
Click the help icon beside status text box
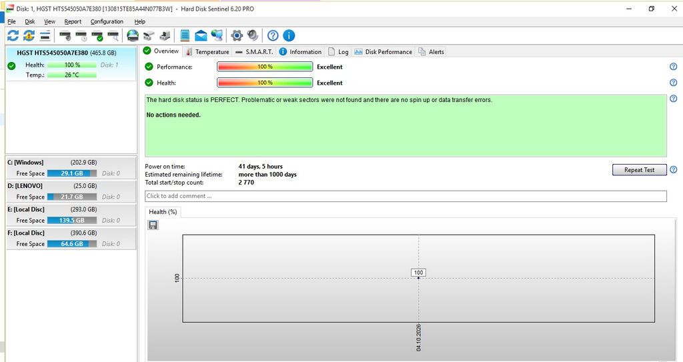tap(674, 99)
